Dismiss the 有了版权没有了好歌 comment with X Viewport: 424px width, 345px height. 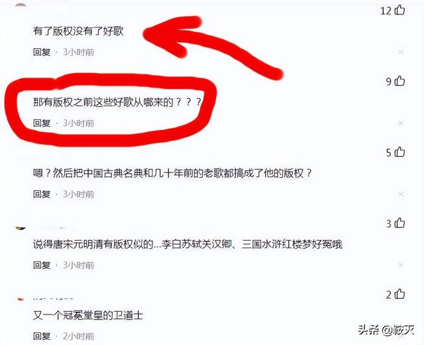coord(401,52)
